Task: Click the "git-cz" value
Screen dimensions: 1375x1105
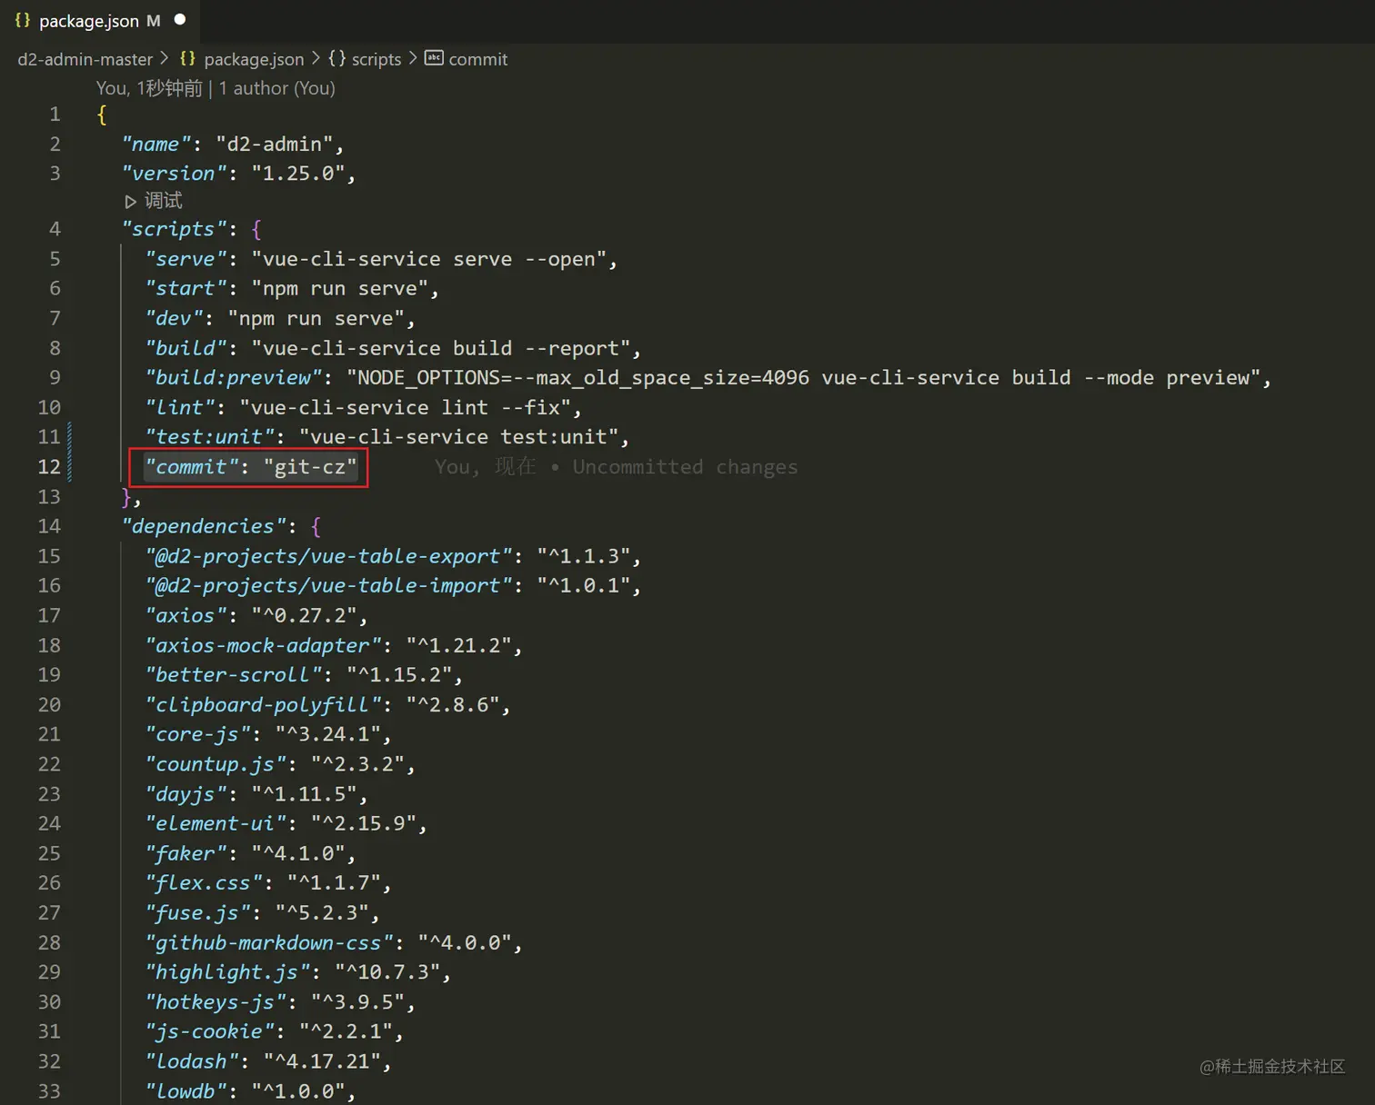Action: pos(310,467)
